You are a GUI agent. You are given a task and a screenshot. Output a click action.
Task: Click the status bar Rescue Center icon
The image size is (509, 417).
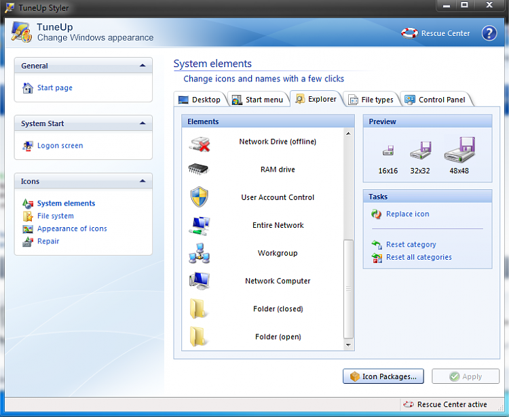[408, 404]
